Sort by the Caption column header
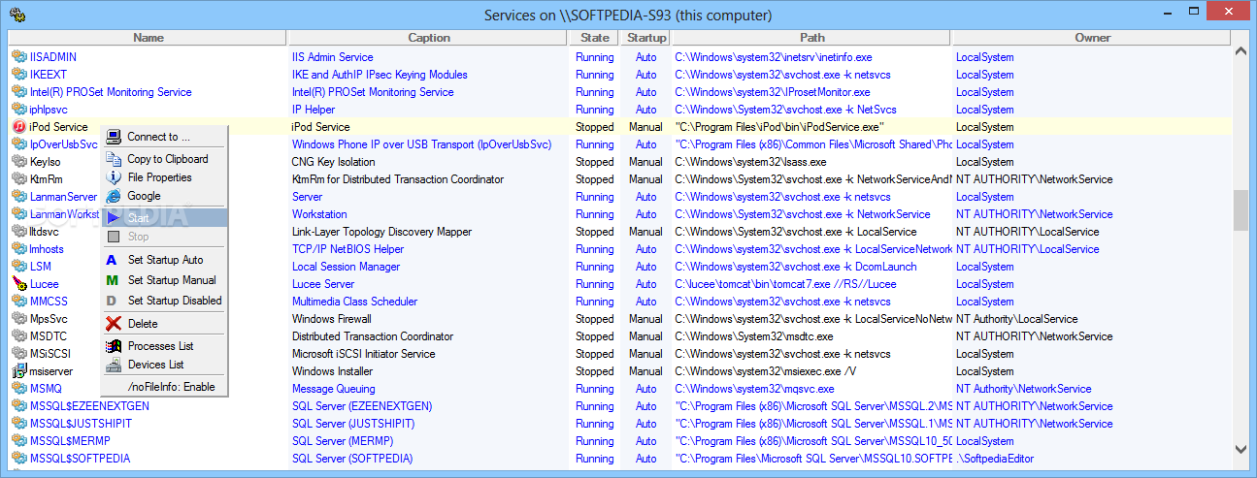The image size is (1257, 478). (x=427, y=38)
